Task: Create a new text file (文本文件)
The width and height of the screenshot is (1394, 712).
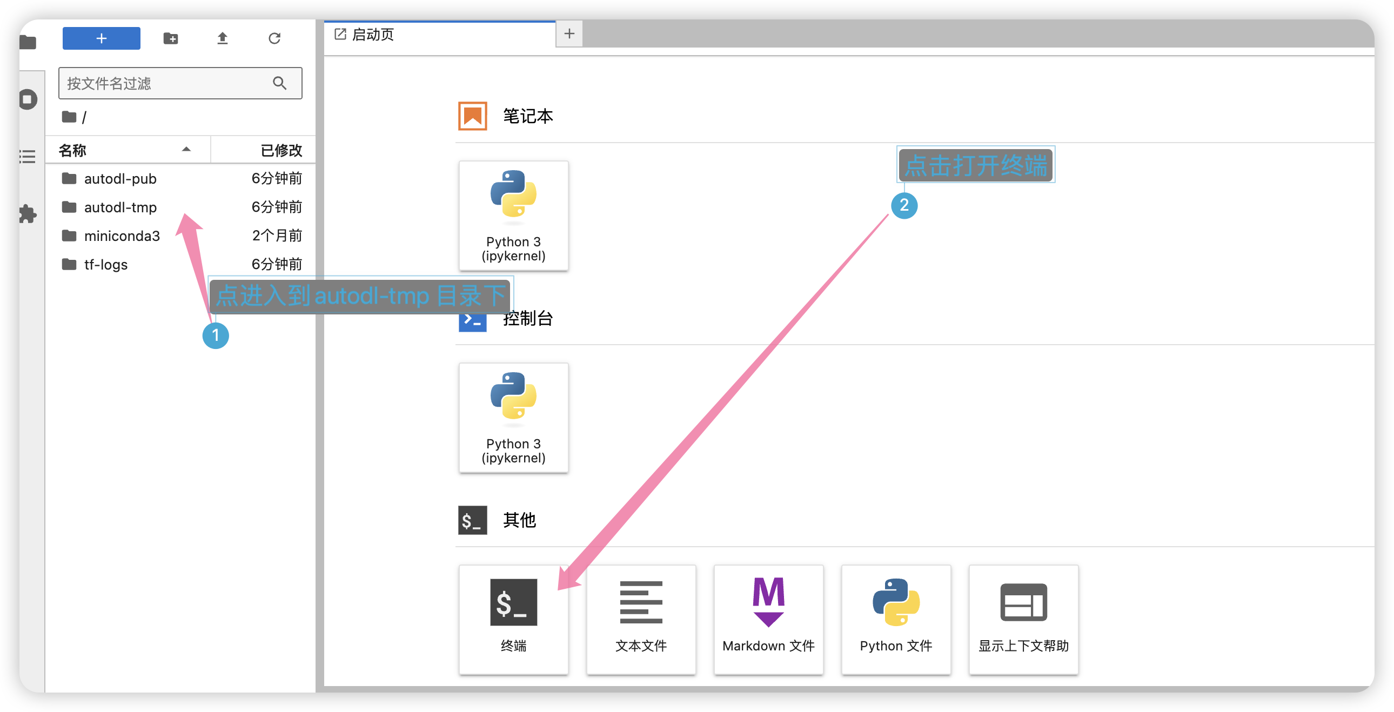Action: coord(641,619)
